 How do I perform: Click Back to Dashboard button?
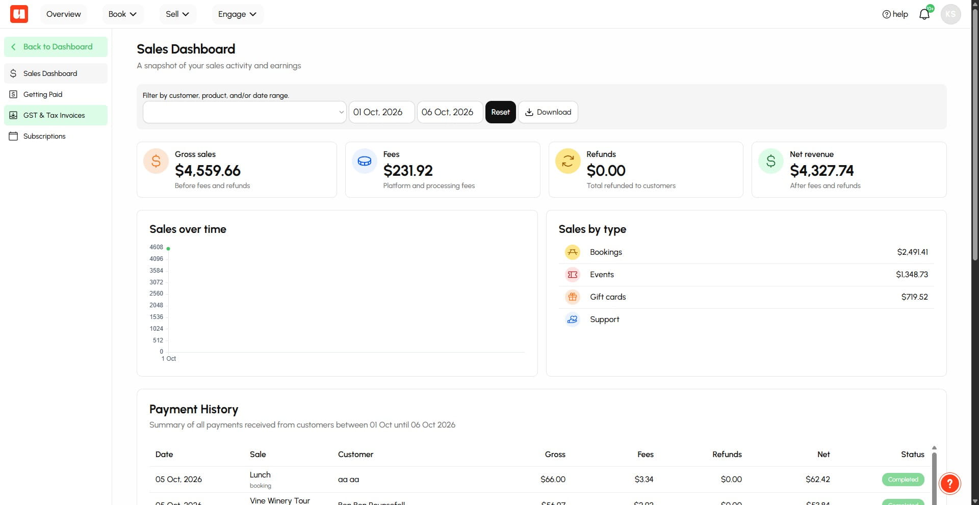(56, 47)
